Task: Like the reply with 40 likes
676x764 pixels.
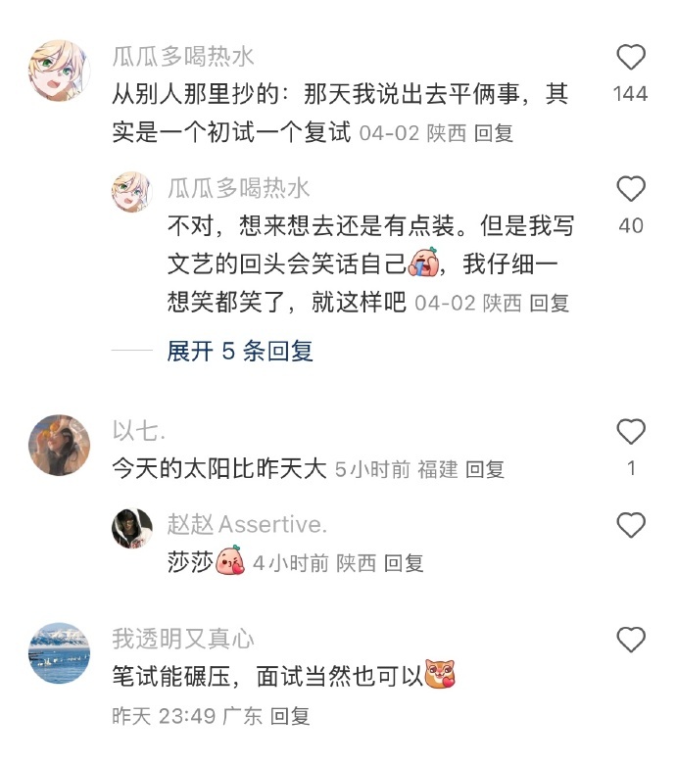Action: (x=631, y=189)
